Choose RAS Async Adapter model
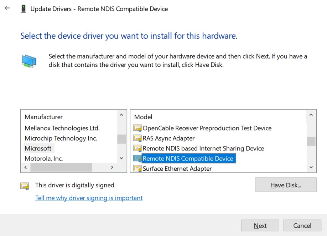The height and width of the screenshot is (236, 327). (x=168, y=138)
